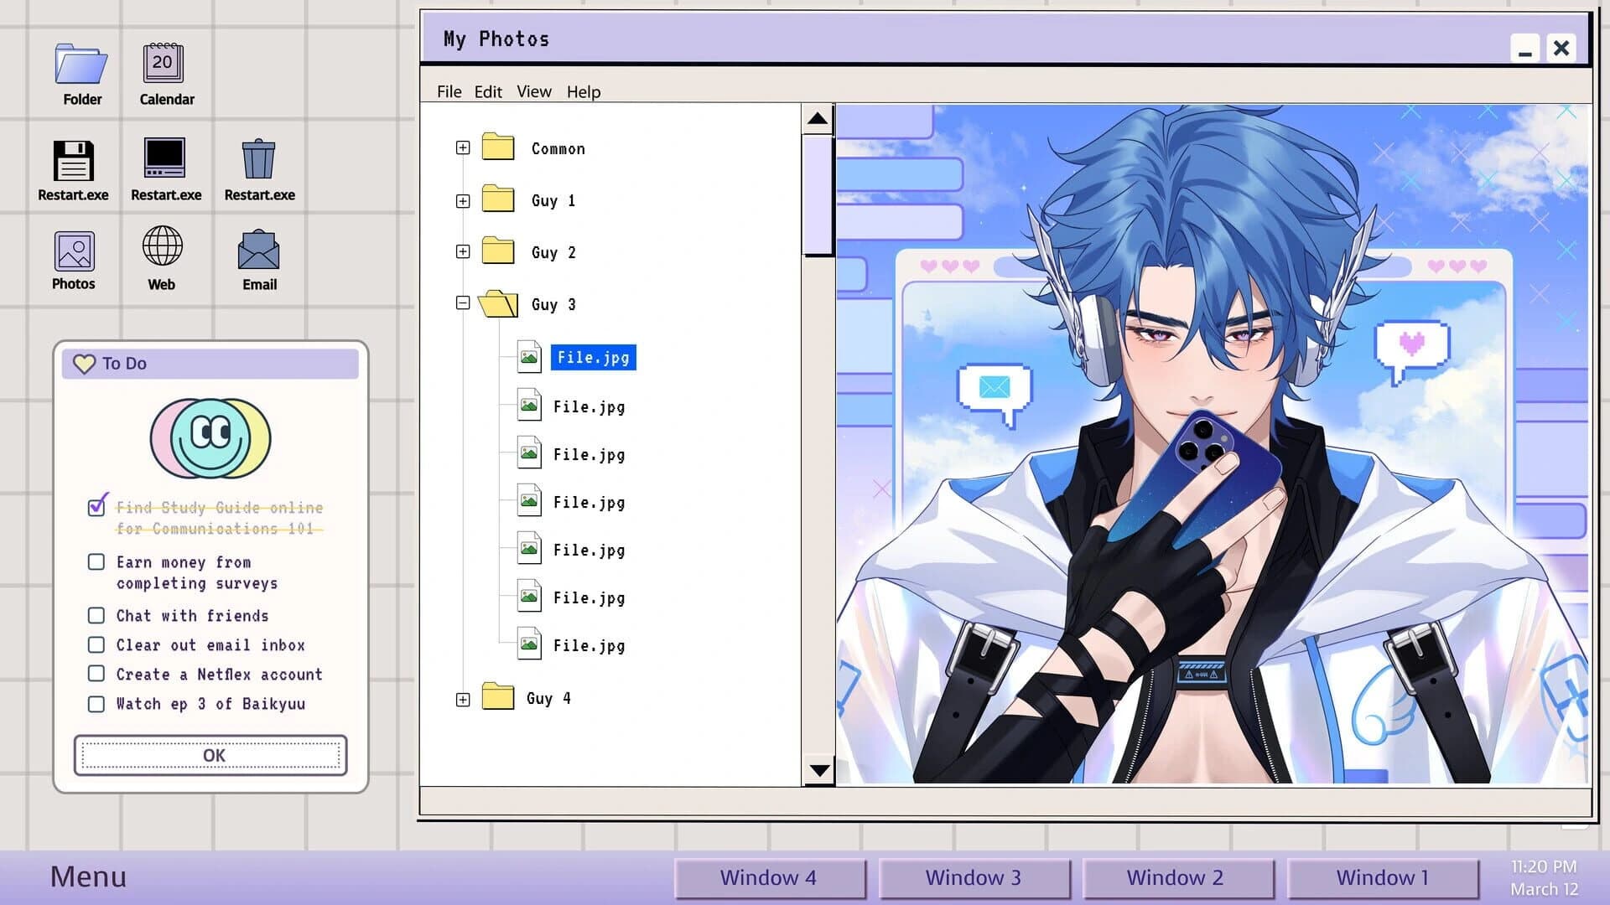This screenshot has width=1610, height=905.
Task: Open the File menu in My Photos
Action: point(449,92)
